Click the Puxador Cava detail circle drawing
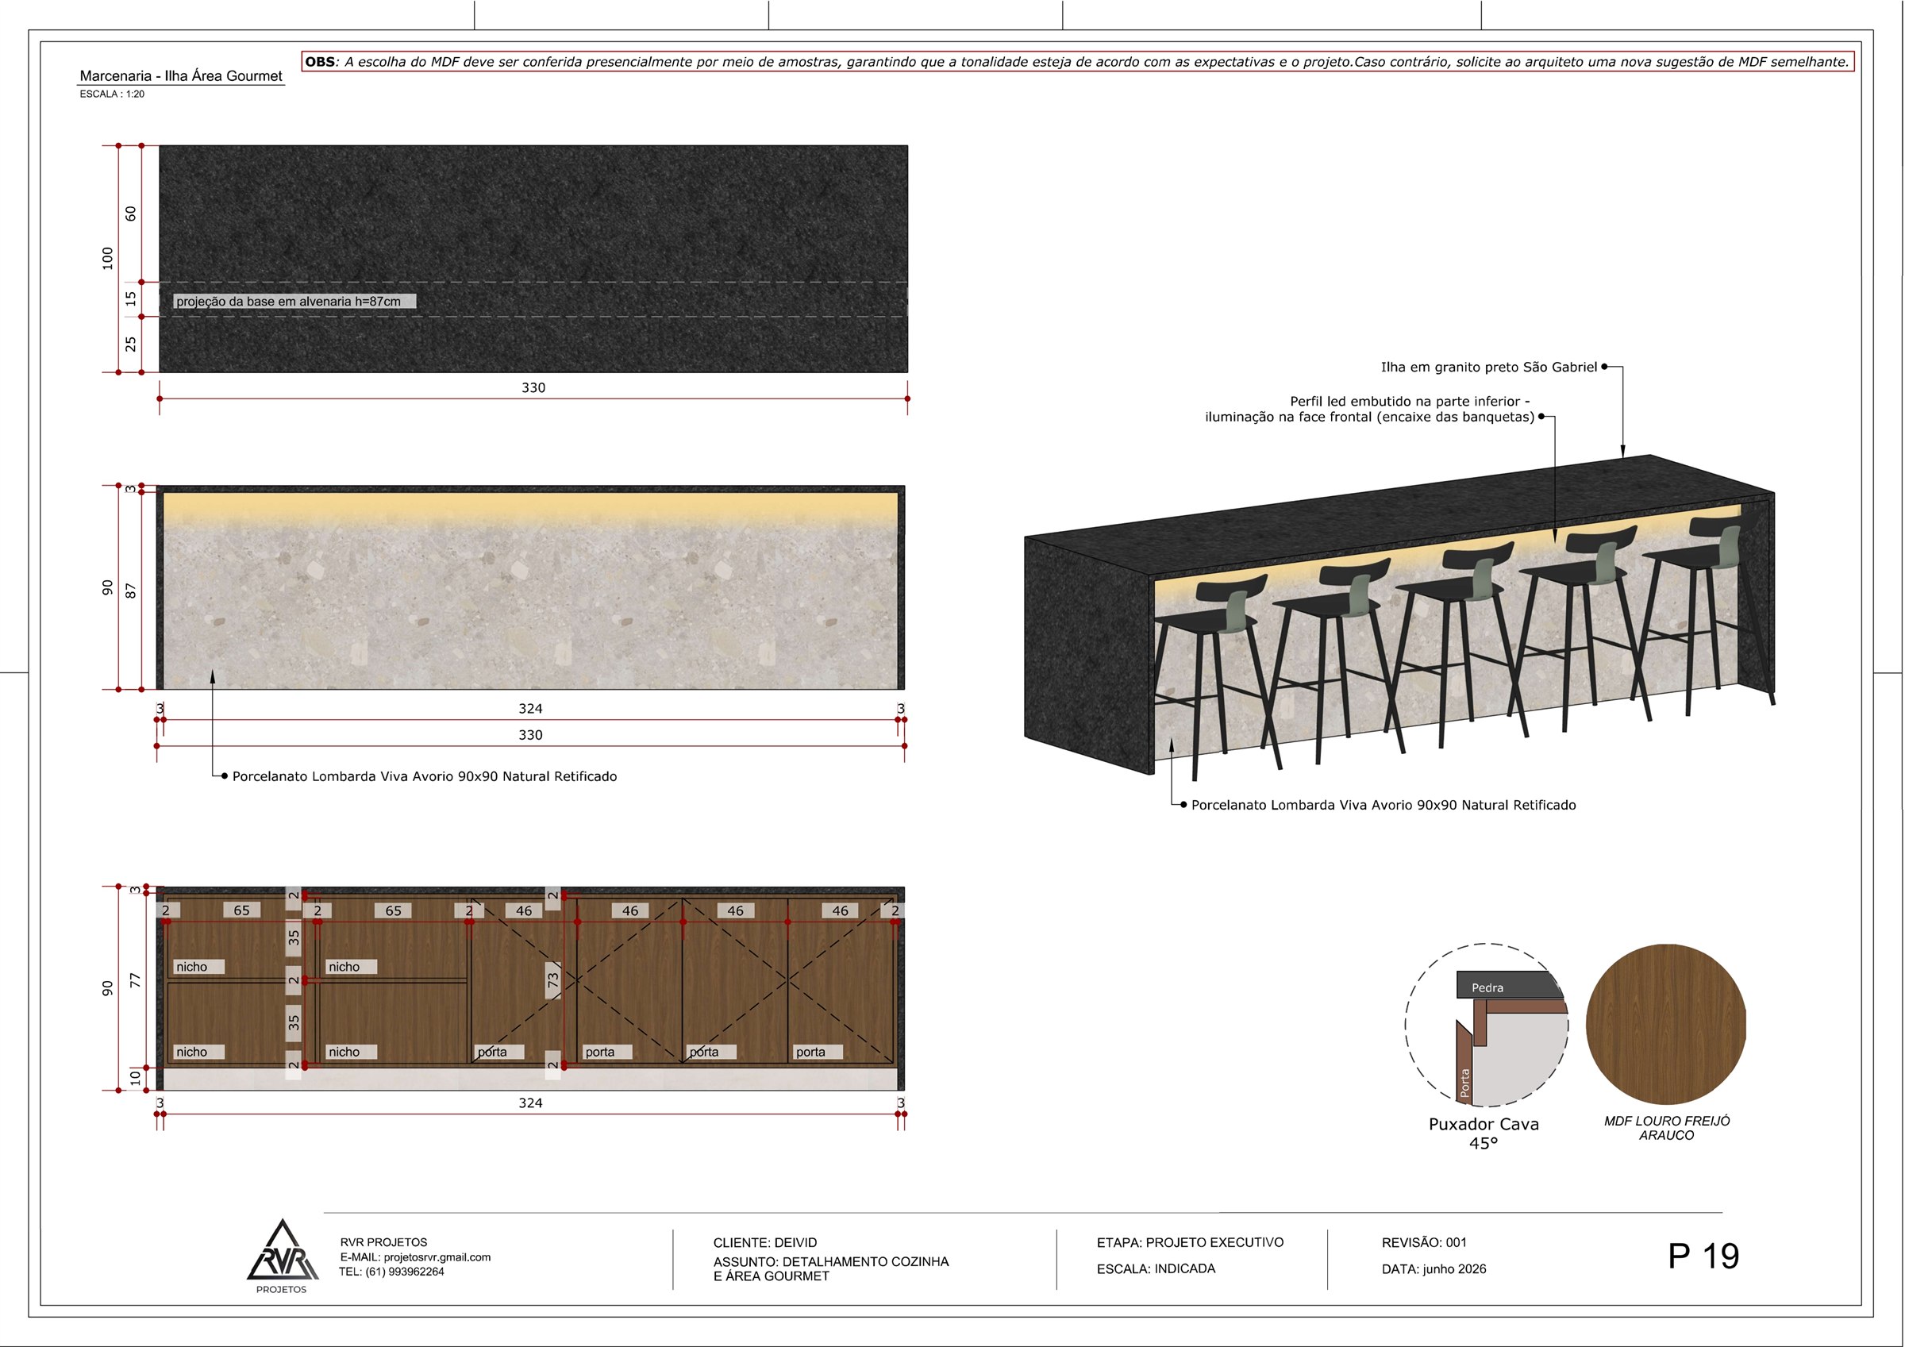The width and height of the screenshot is (1905, 1347). pos(1487,1025)
